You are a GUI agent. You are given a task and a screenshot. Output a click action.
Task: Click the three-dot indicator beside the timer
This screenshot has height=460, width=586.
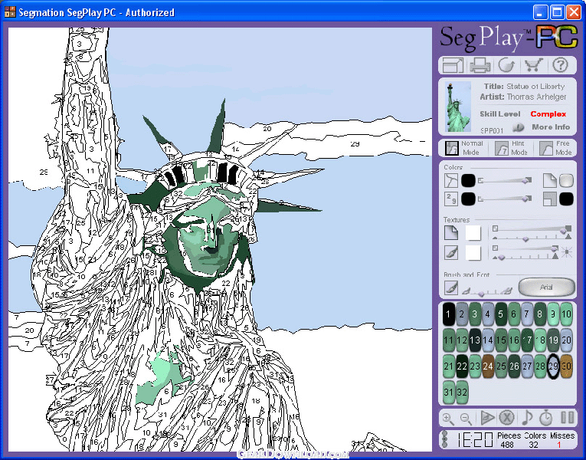pyautogui.click(x=444, y=439)
